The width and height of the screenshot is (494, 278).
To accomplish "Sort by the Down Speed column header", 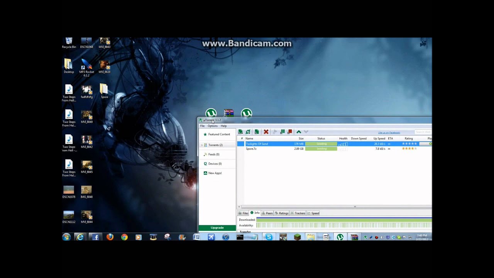I will (359, 139).
